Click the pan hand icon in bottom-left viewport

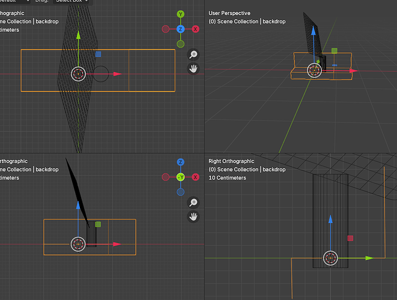[x=193, y=217]
